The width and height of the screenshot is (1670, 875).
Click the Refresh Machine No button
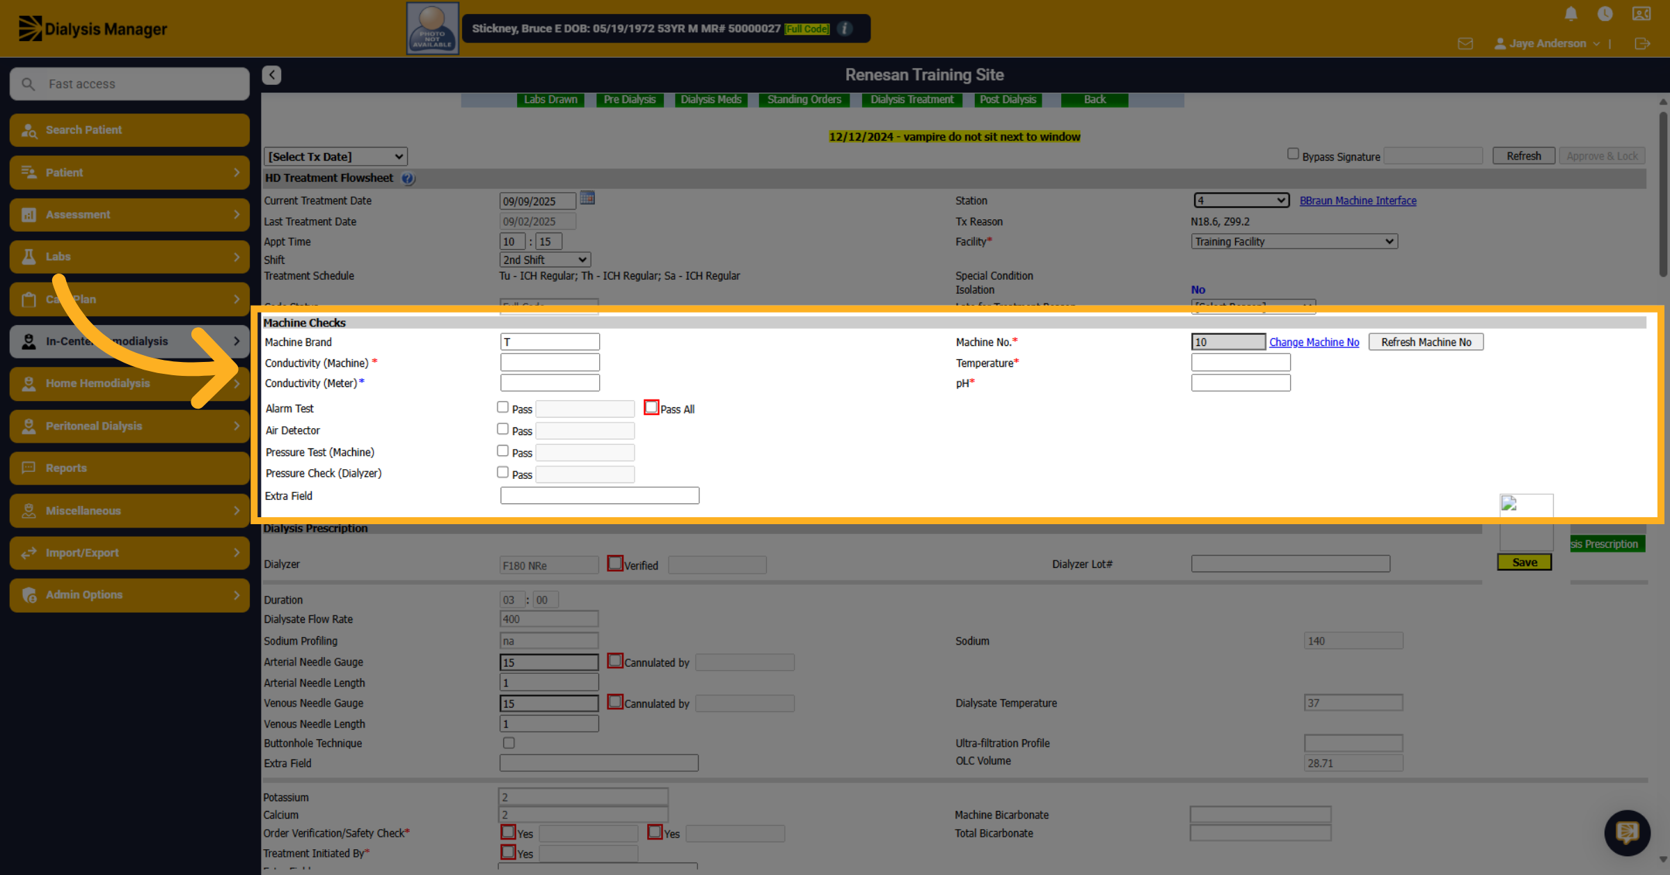pyautogui.click(x=1426, y=342)
